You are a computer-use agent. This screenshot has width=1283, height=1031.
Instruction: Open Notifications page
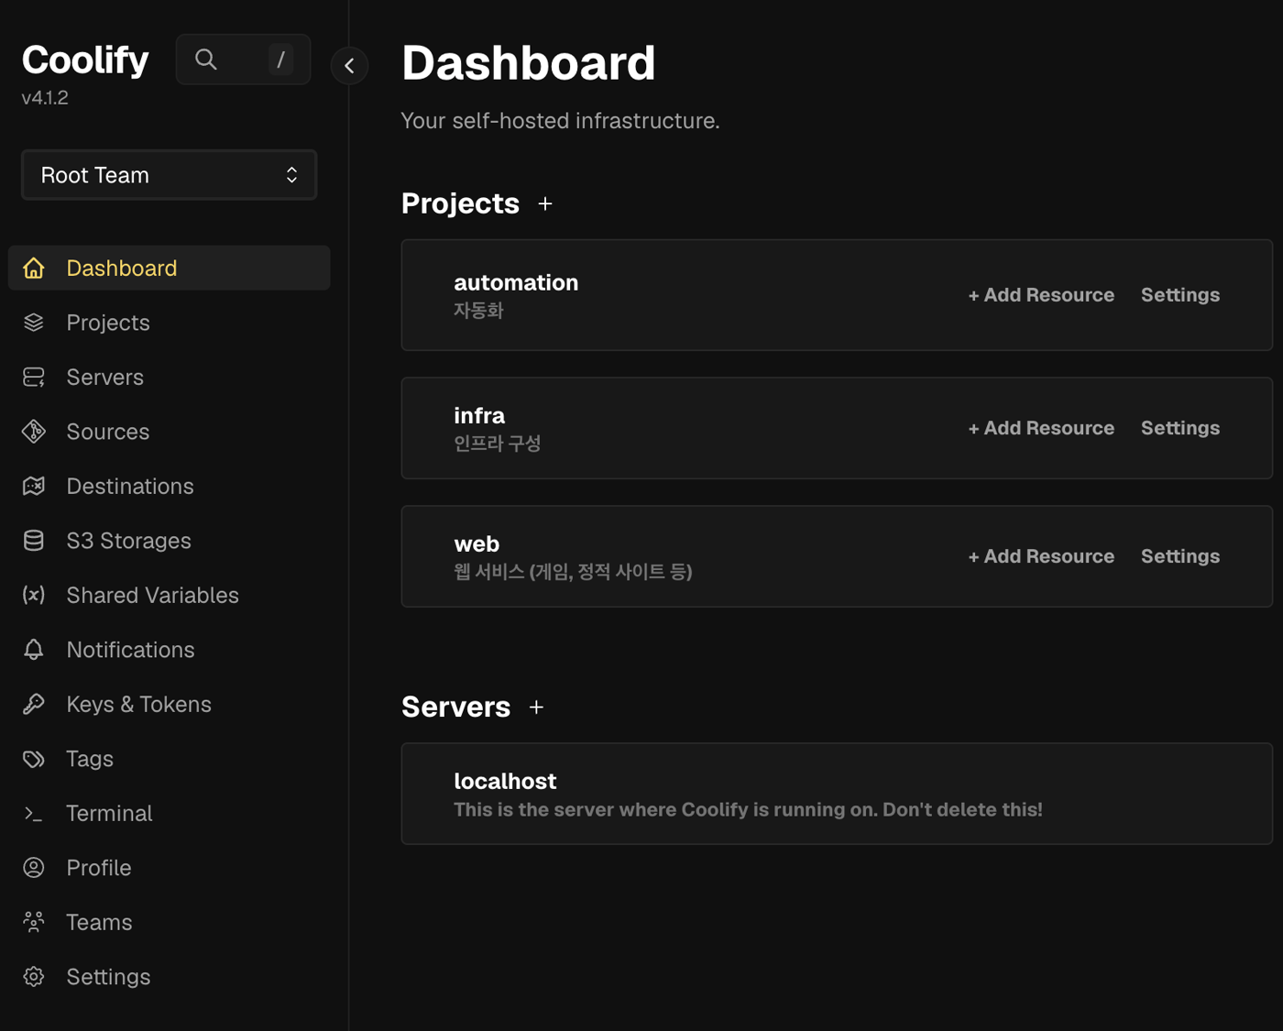[170, 650]
